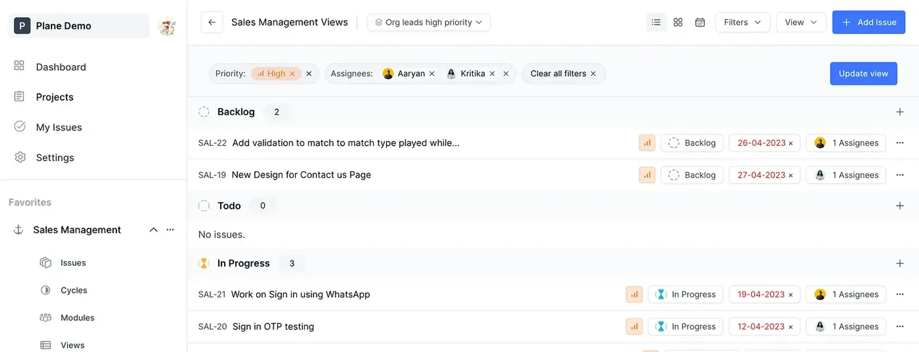
Task: Open more options for SAL-19 issue
Action: pyautogui.click(x=899, y=175)
